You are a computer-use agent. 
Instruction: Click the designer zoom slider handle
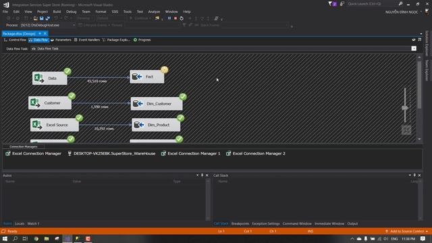click(405, 108)
